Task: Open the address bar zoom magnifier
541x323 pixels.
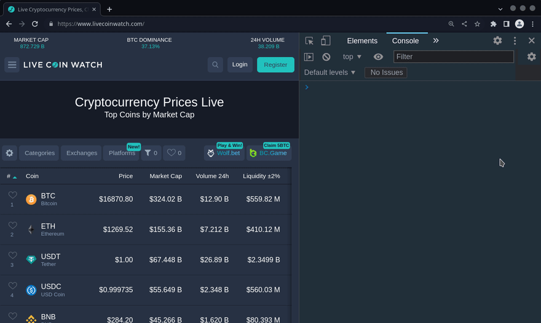Action: pyautogui.click(x=451, y=24)
